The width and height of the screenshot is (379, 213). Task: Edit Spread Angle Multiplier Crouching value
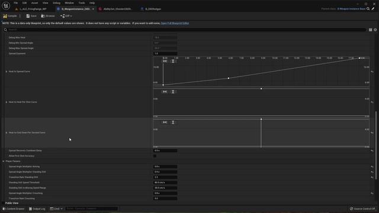165,193
